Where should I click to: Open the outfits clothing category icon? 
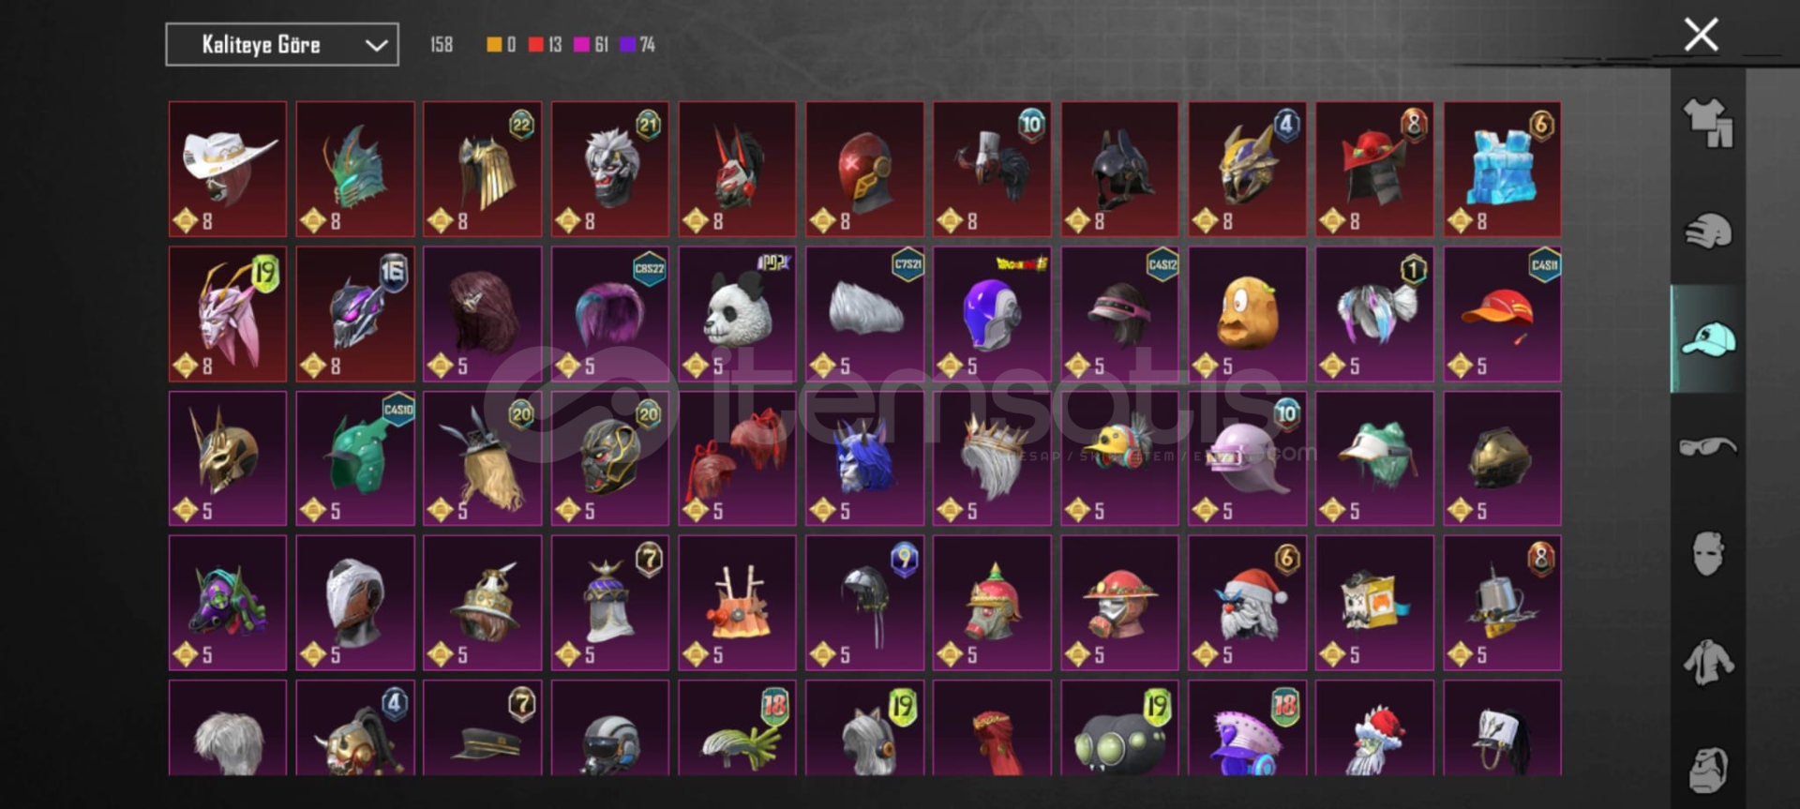(1708, 124)
